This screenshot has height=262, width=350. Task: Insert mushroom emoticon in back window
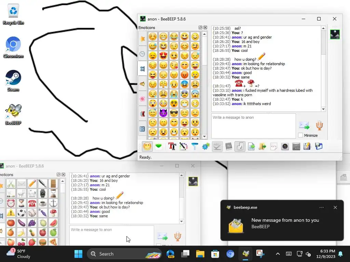tap(53, 213)
